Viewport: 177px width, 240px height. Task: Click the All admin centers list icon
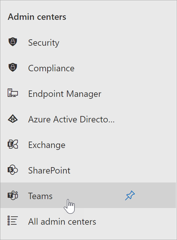tap(13, 220)
